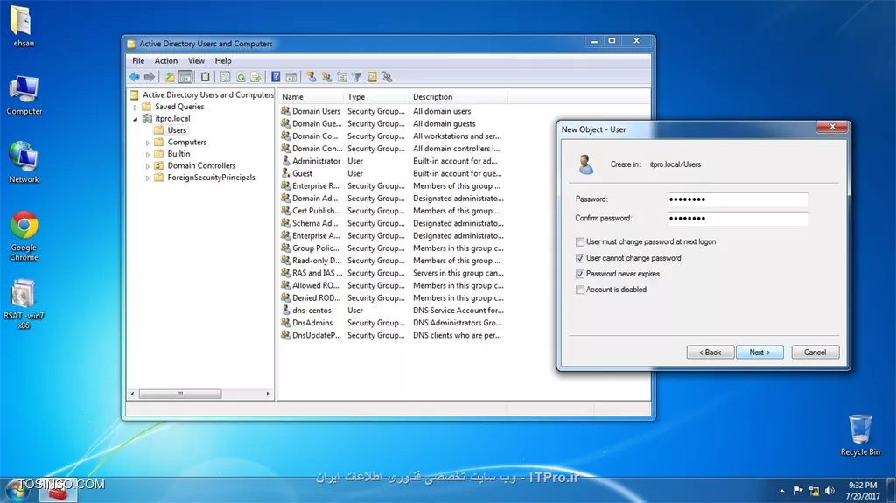The height and width of the screenshot is (503, 896).
Task: Open the Action menu
Action: (x=165, y=60)
